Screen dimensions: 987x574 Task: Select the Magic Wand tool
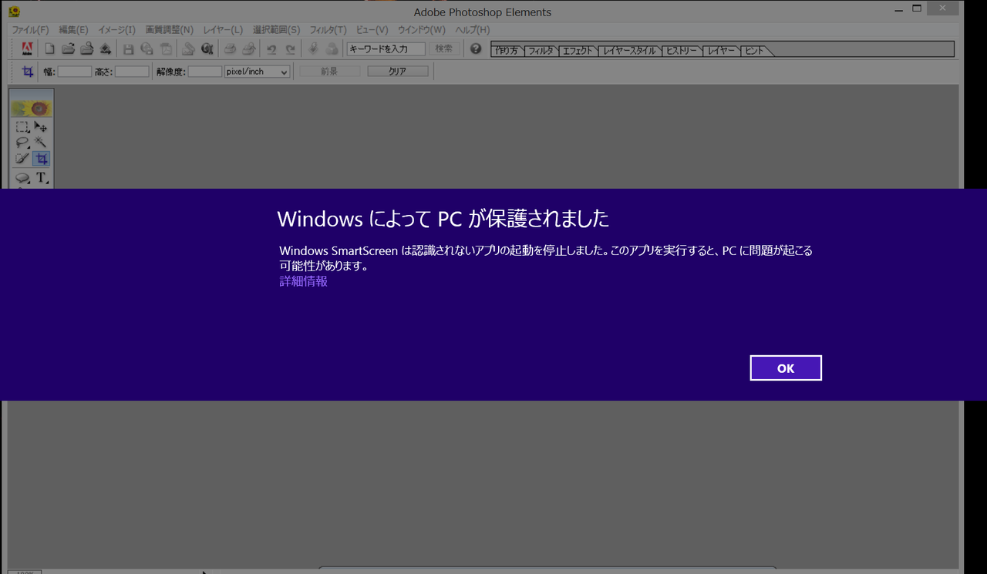coord(41,143)
